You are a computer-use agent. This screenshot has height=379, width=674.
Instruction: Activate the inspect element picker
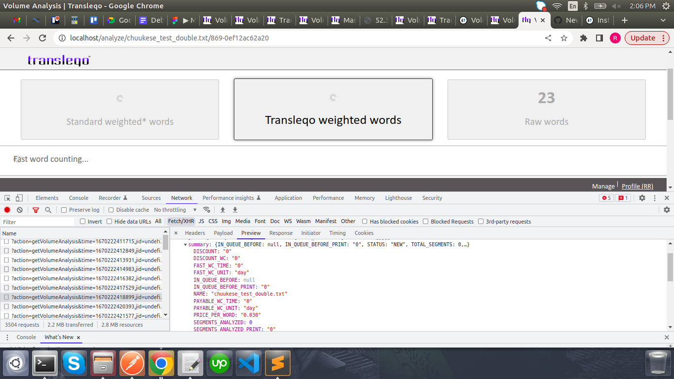(x=7, y=197)
